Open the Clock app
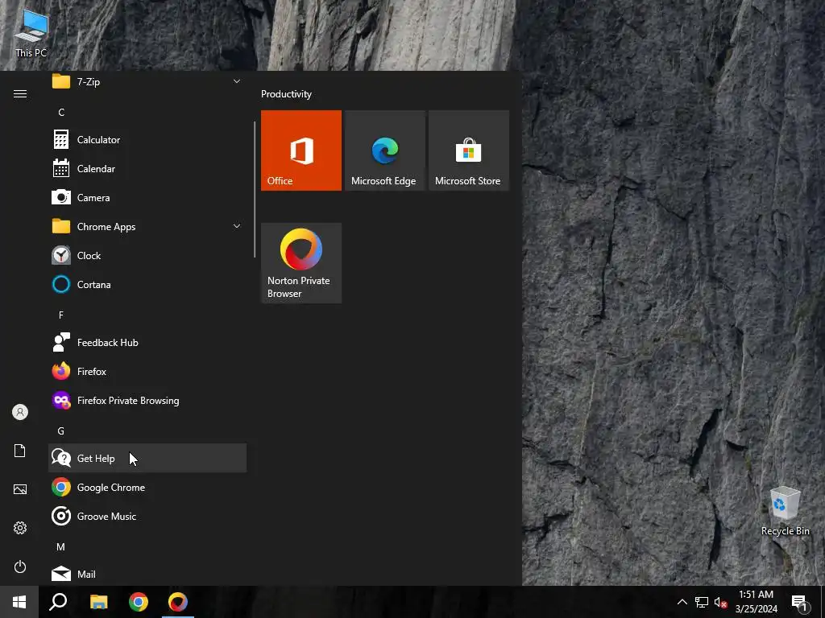The width and height of the screenshot is (825, 618). pyautogui.click(x=147, y=255)
